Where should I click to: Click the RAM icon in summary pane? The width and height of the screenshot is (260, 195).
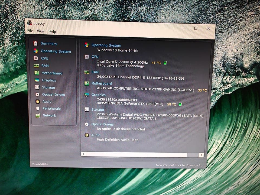coord(87,72)
